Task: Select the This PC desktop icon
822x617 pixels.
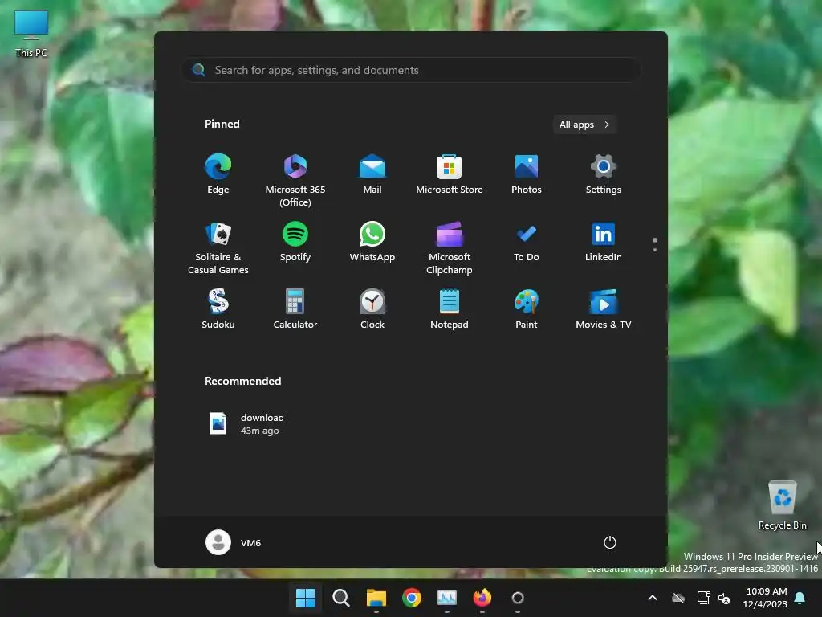Action: click(x=31, y=32)
